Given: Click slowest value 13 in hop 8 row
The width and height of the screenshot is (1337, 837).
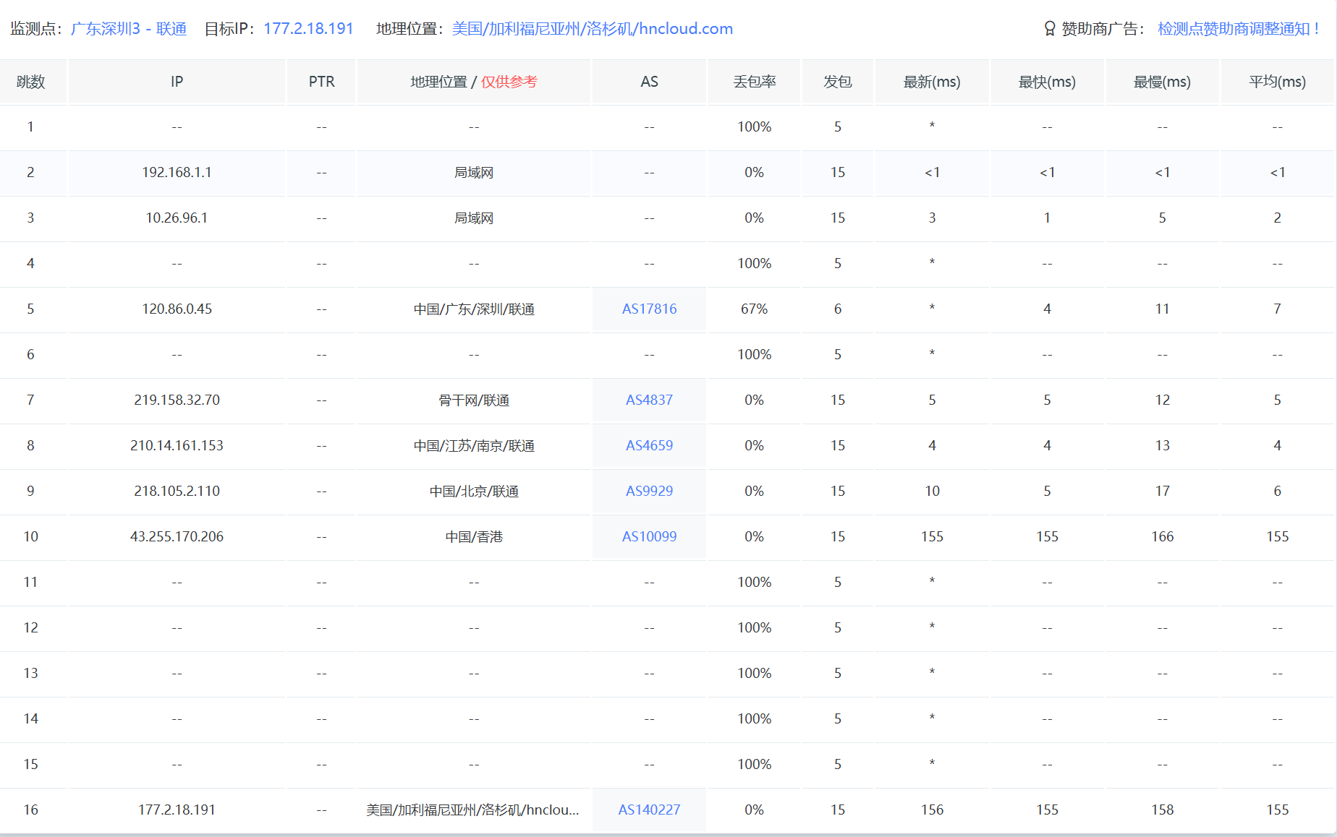Looking at the screenshot, I should click(1162, 445).
